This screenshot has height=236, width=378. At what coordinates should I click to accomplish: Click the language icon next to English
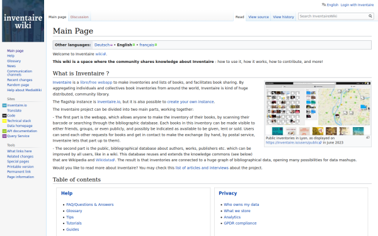[324, 4]
